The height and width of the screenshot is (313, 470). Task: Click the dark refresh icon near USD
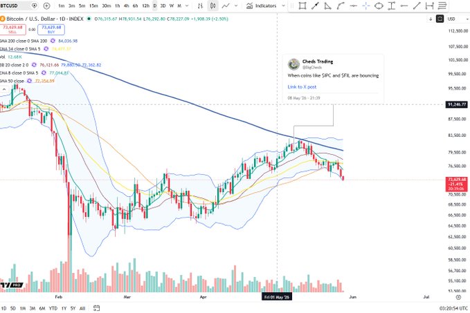440,19
